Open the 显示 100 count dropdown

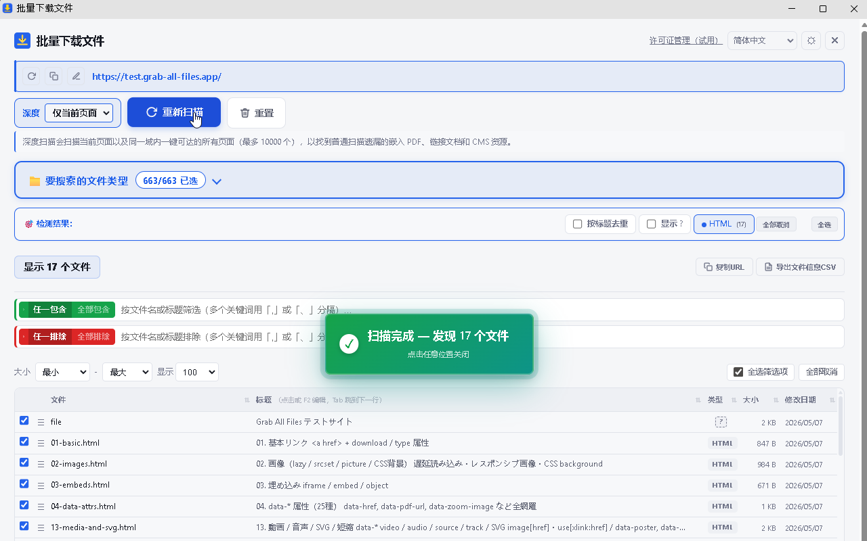click(x=197, y=372)
